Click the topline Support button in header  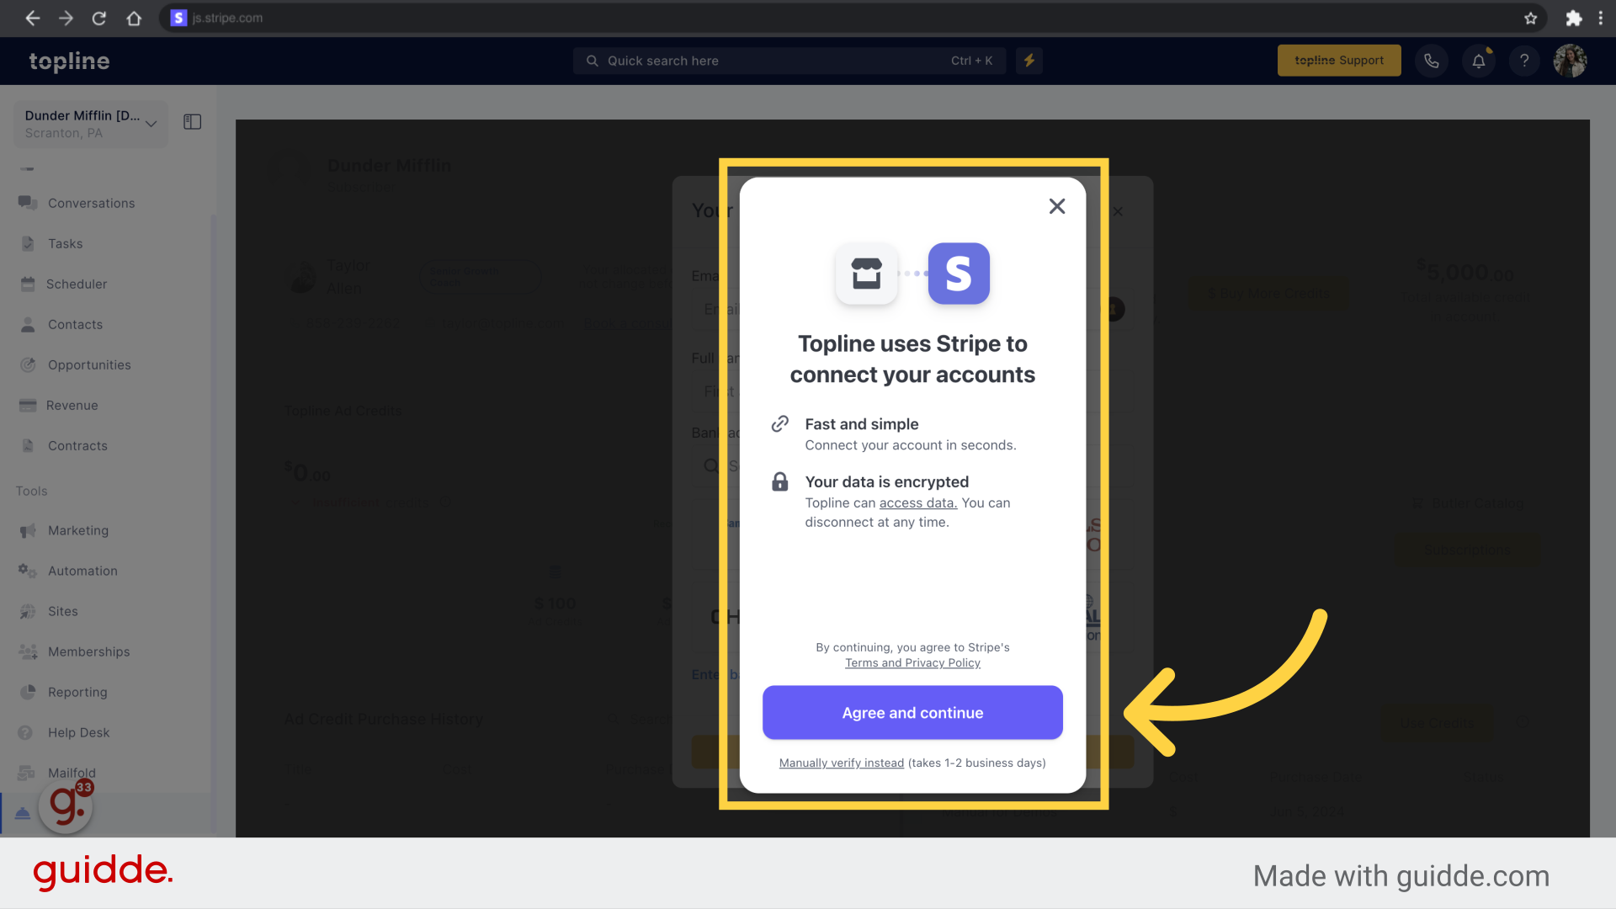pos(1340,60)
